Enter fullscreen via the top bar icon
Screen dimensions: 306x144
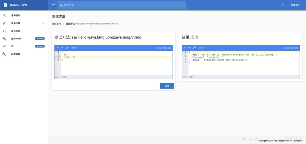tap(283, 5)
